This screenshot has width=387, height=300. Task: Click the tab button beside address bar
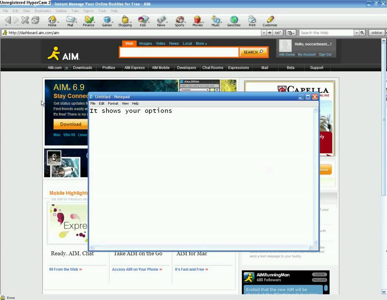(x=278, y=32)
